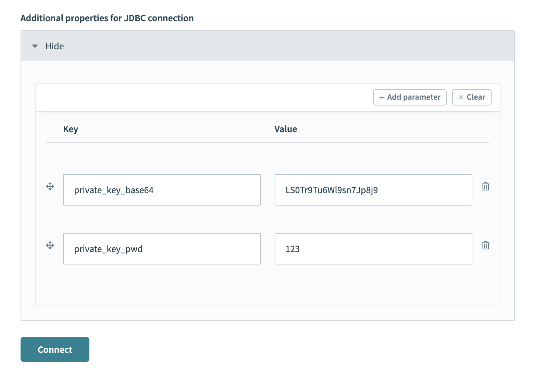
Task: Delete the private_key_base64 parameter row
Action: [485, 186]
